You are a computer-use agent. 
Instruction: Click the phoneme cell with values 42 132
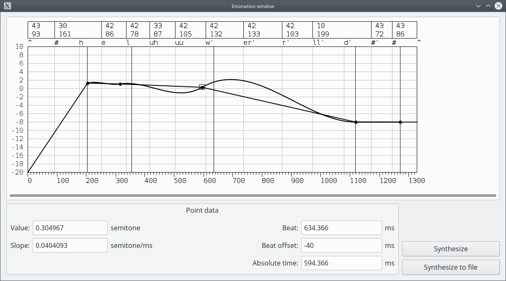pos(225,30)
